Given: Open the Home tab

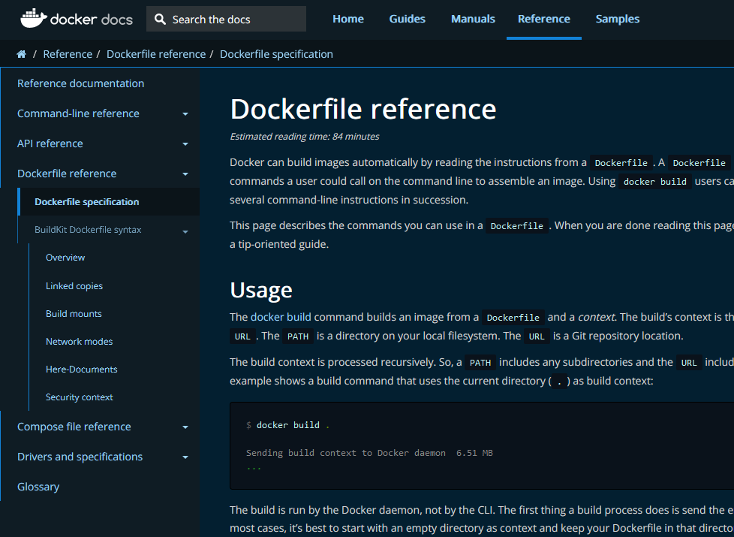Looking at the screenshot, I should coord(347,20).
